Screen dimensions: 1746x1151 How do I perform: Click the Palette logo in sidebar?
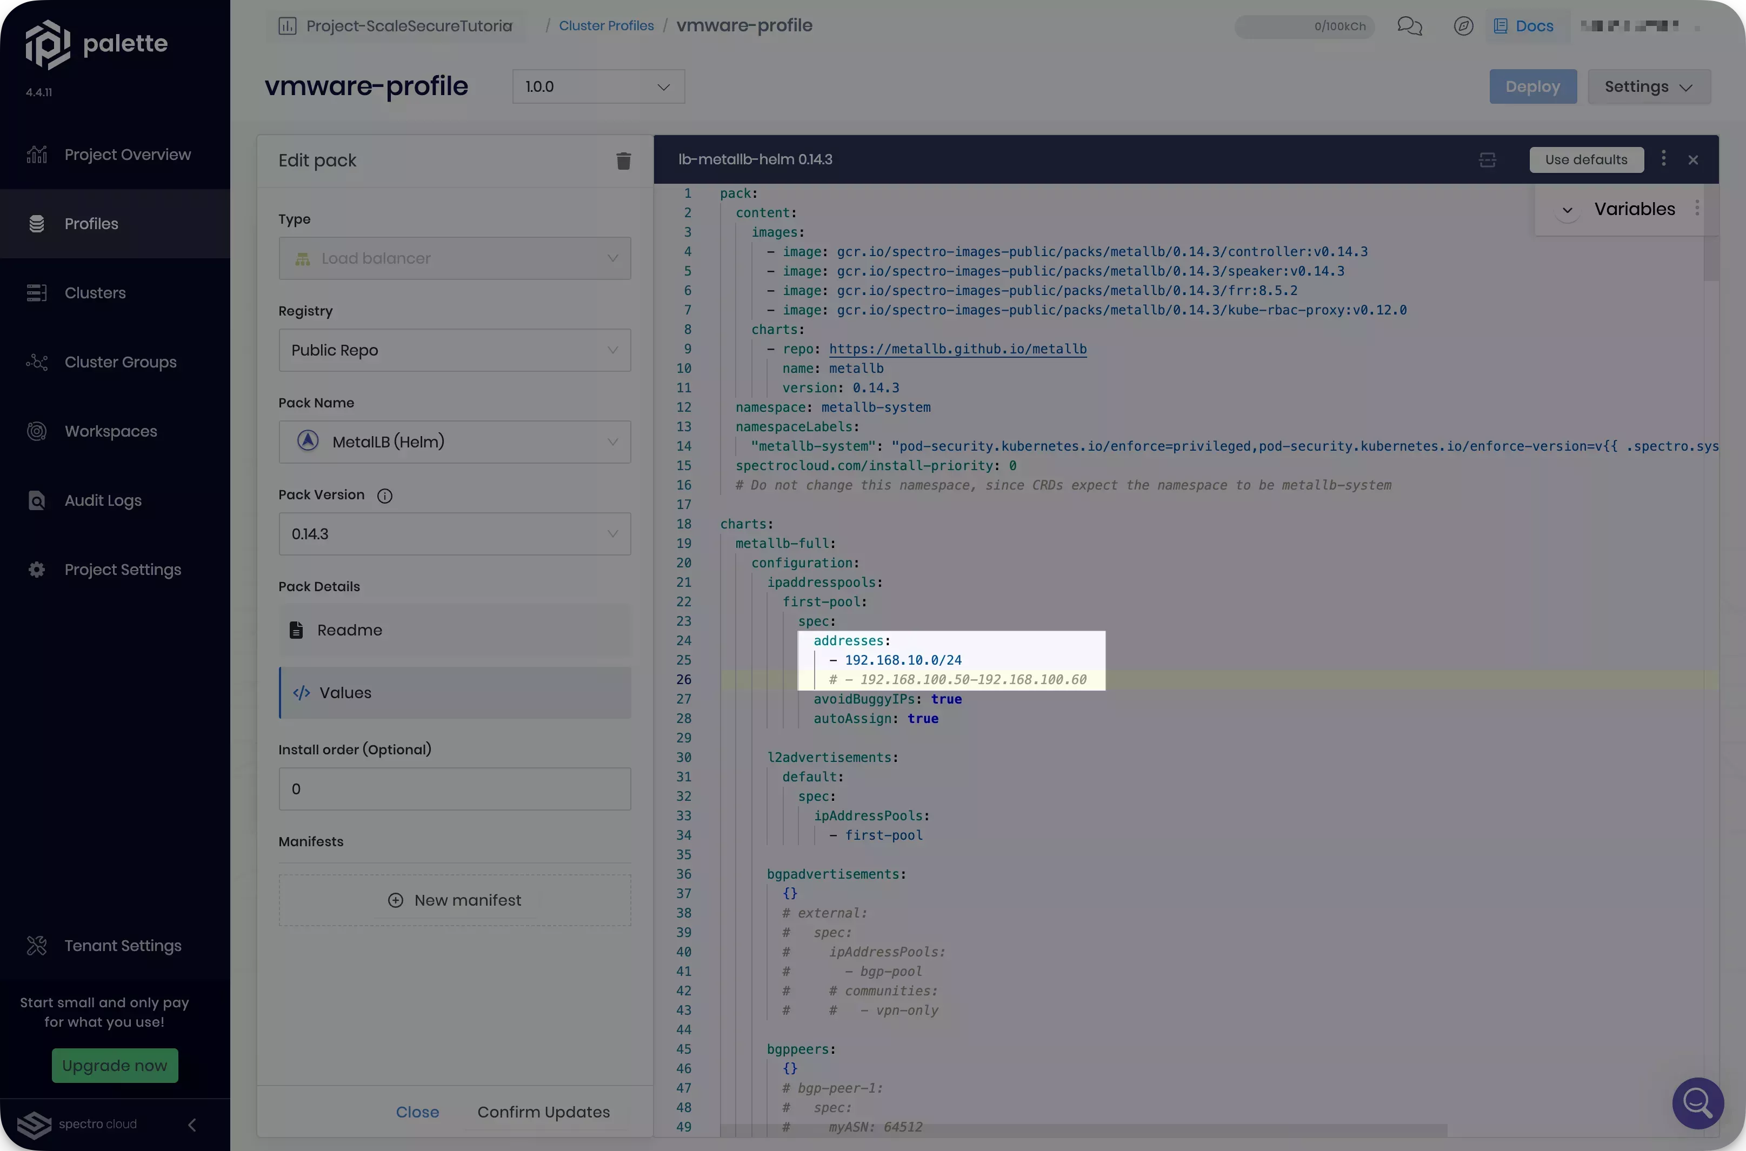[96, 44]
